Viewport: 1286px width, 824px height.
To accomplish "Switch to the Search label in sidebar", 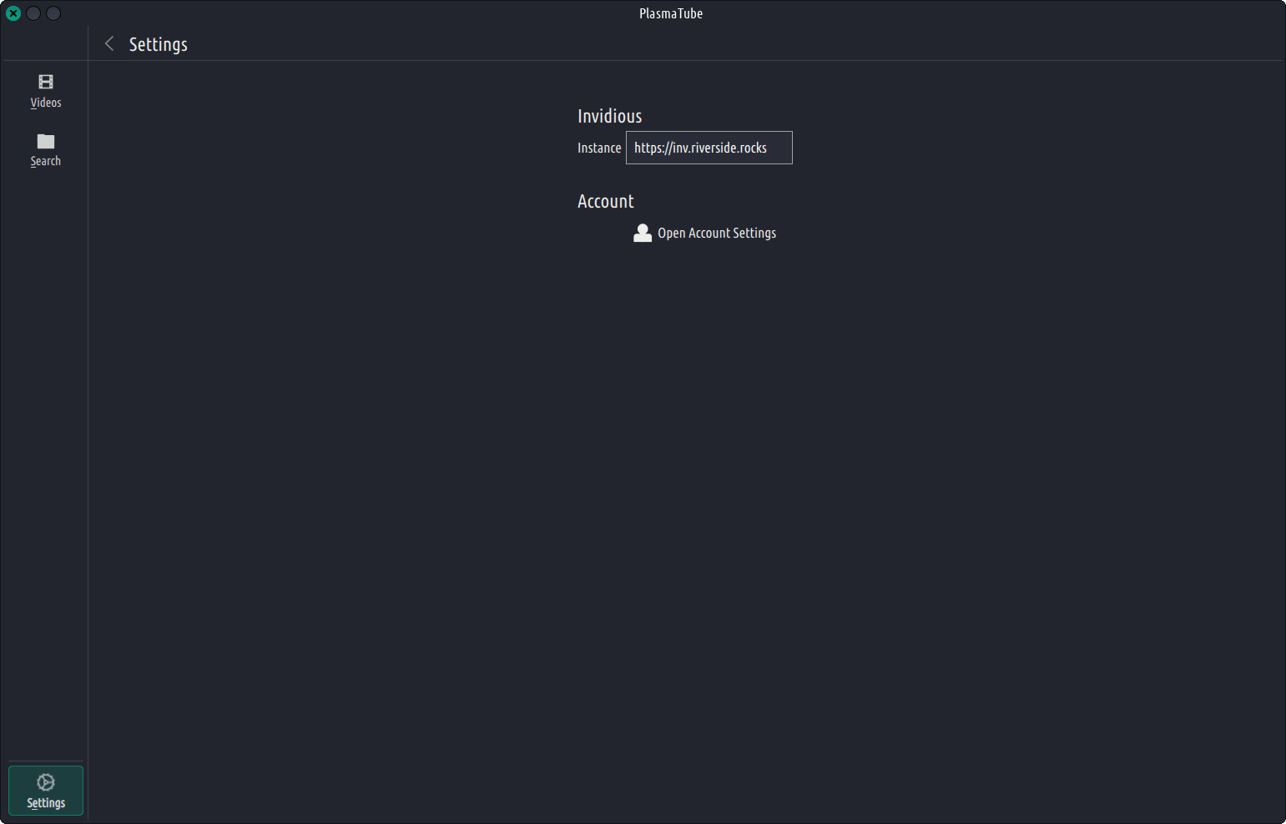I will coord(46,161).
